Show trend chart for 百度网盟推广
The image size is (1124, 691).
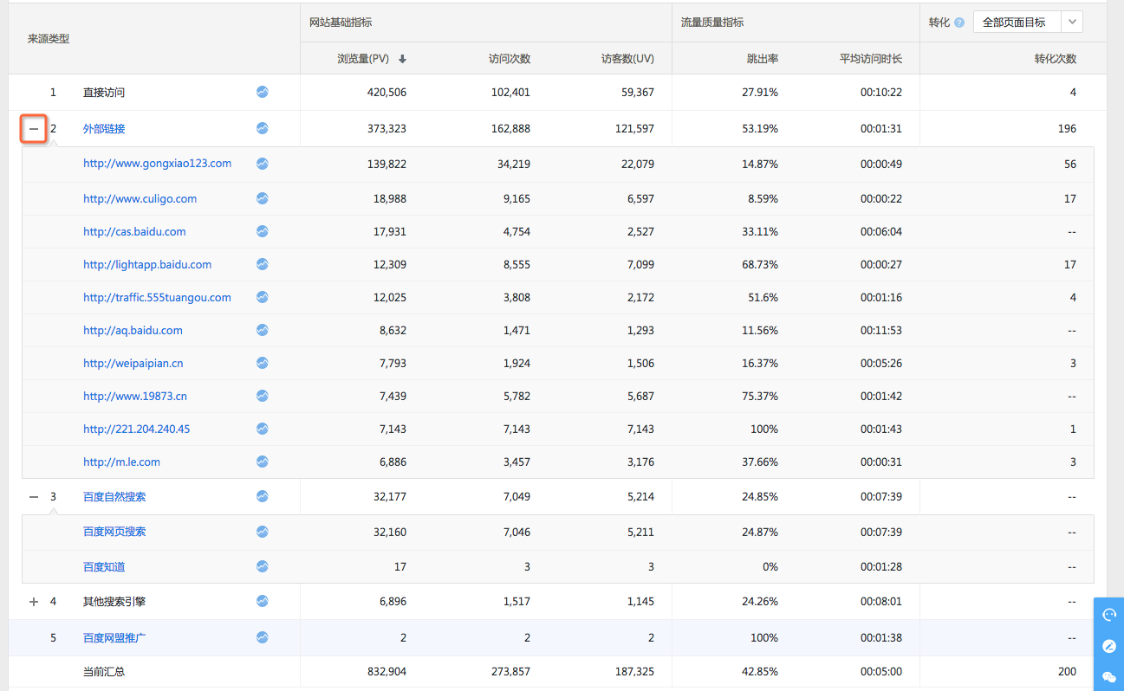point(262,637)
